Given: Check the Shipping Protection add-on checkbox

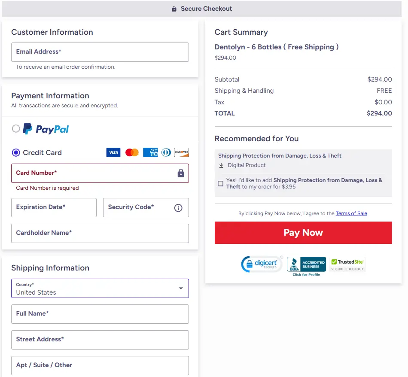Looking at the screenshot, I should click(220, 183).
